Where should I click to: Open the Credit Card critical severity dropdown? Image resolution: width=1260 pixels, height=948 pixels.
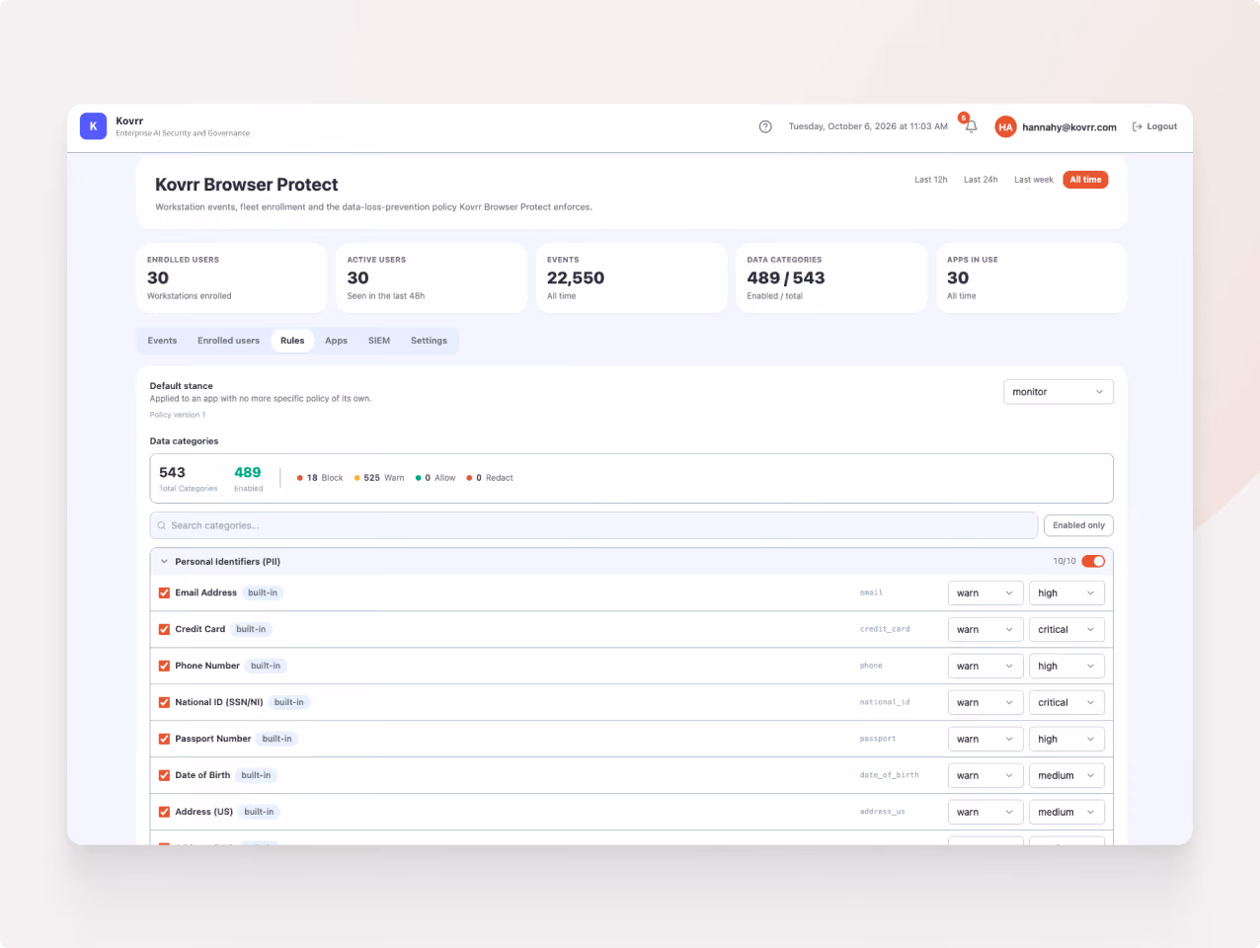[x=1066, y=630]
